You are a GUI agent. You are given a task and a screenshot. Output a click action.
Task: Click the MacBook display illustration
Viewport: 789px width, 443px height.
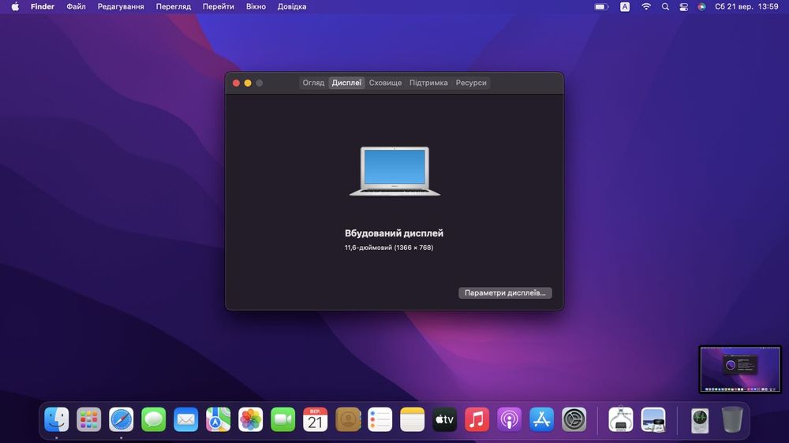click(x=394, y=171)
